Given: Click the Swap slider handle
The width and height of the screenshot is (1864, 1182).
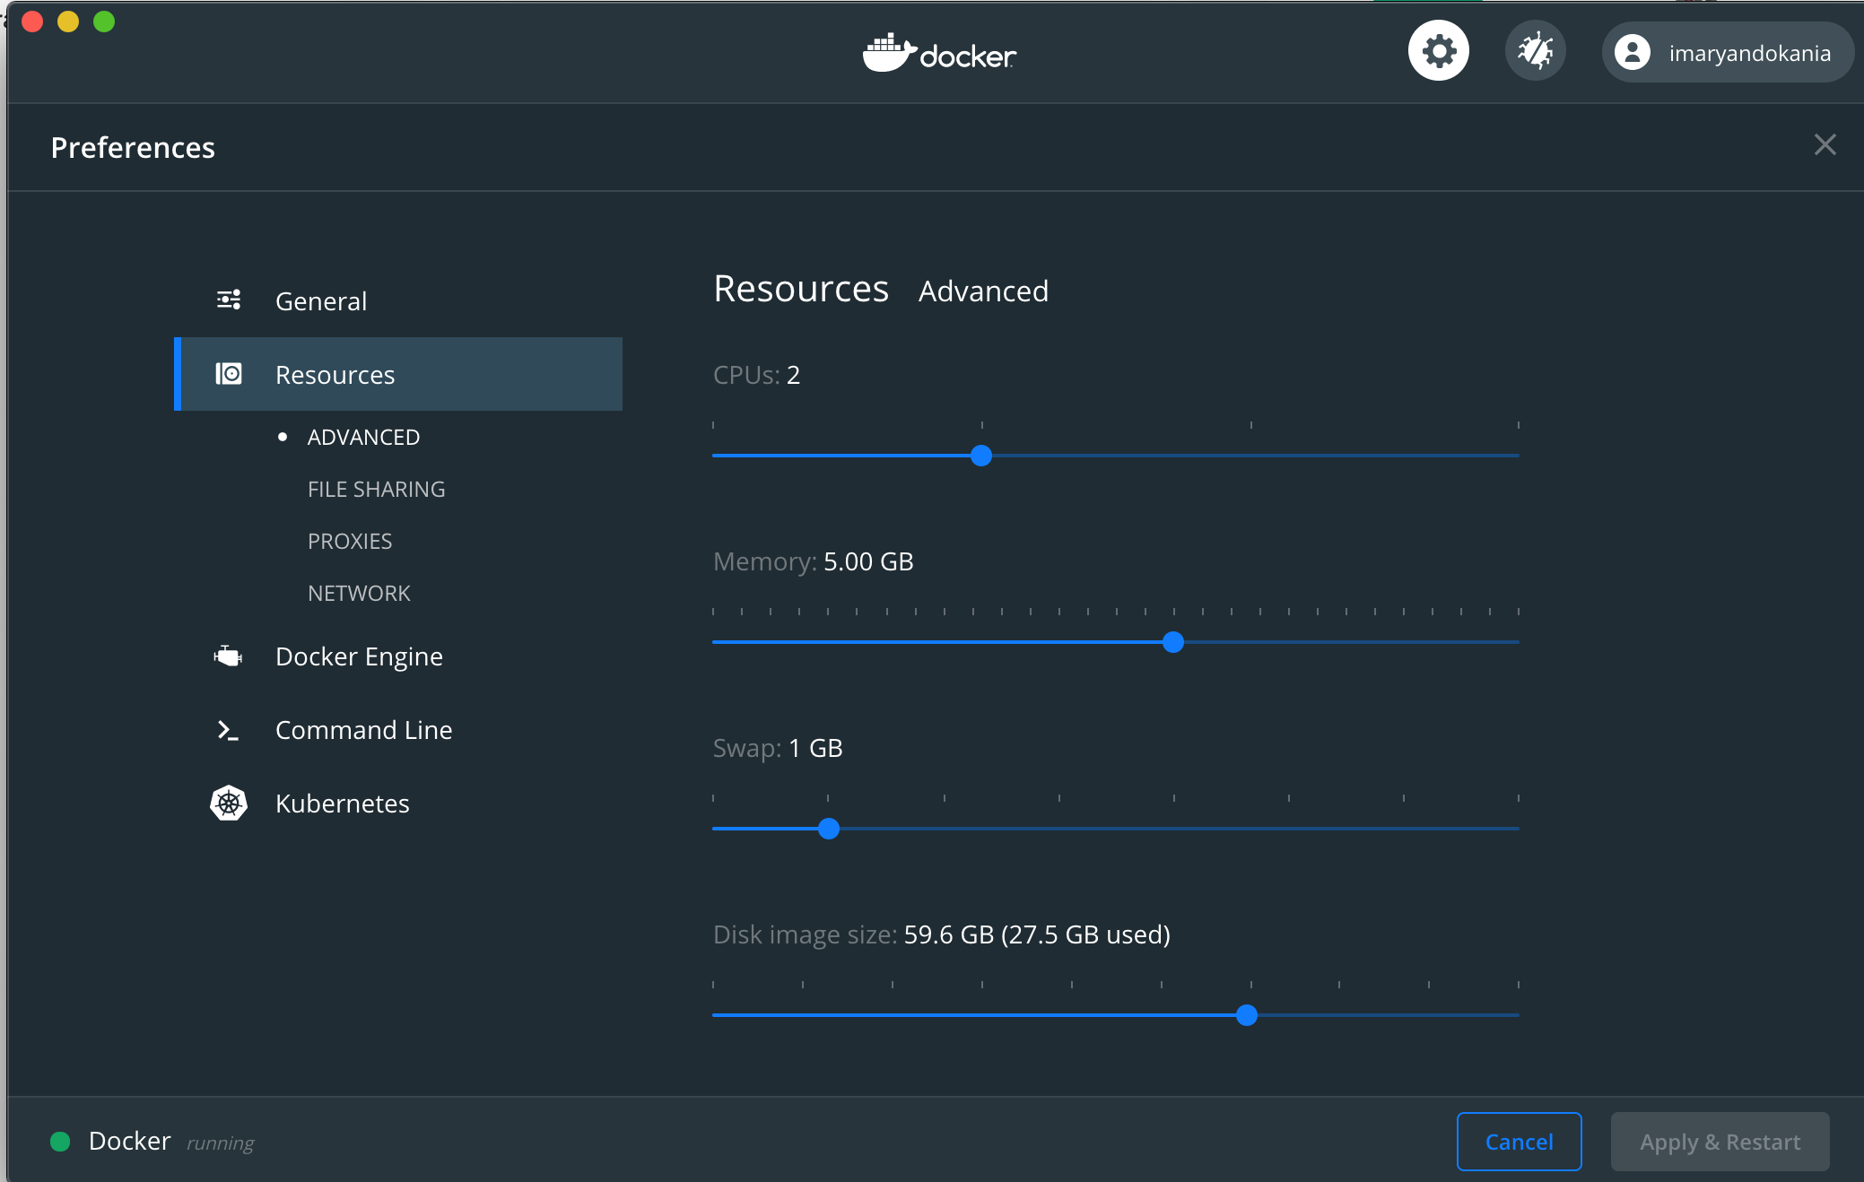Looking at the screenshot, I should (829, 829).
